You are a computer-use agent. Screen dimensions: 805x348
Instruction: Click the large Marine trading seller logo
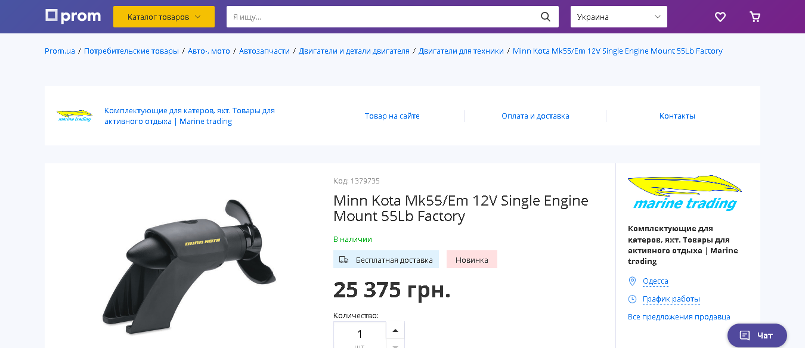pyautogui.click(x=685, y=192)
